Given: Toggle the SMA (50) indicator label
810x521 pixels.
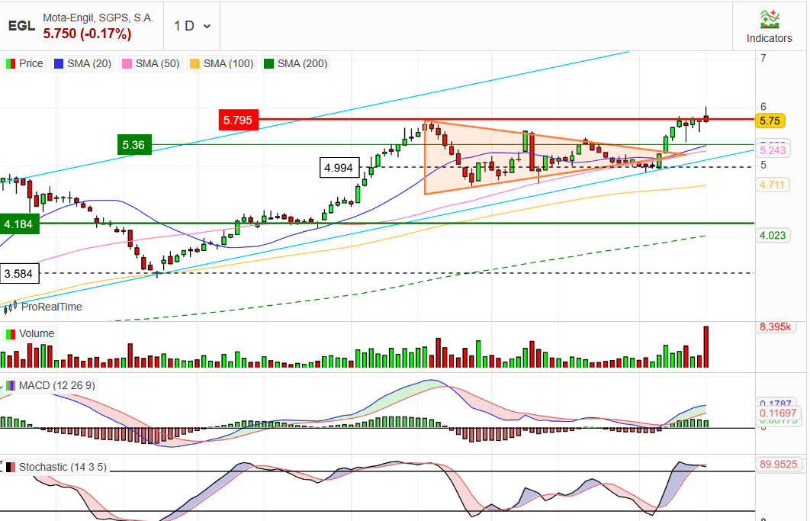Looking at the screenshot, I should pyautogui.click(x=157, y=63).
